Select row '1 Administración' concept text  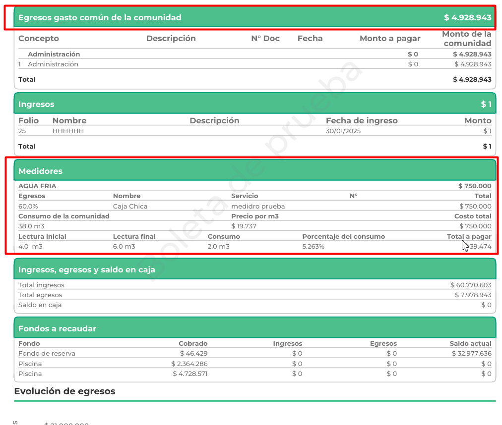point(53,64)
